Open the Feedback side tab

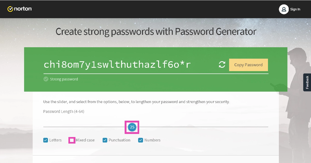tap(307, 82)
